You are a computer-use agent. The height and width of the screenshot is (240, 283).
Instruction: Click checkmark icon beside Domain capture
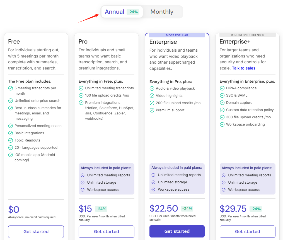pyautogui.click(x=222, y=103)
